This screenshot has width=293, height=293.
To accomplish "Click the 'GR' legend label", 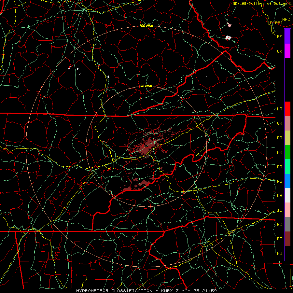I will pos(279,123).
